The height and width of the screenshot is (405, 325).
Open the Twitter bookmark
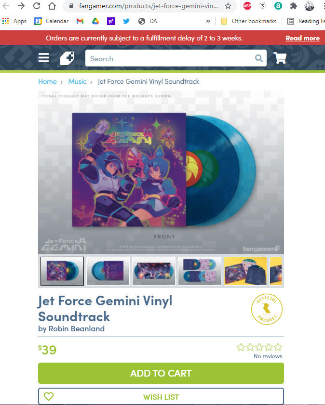pos(126,21)
